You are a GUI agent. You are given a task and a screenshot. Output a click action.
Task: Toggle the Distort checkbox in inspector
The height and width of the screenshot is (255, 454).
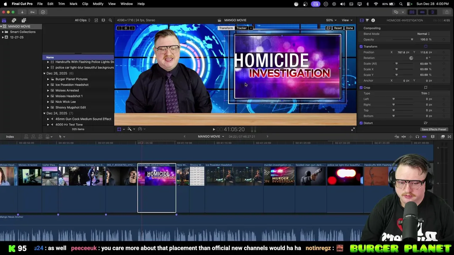pos(361,123)
